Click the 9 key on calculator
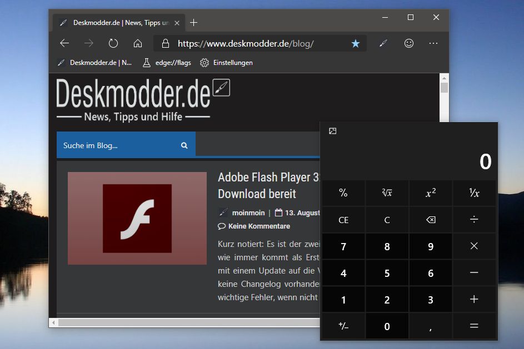 click(431, 246)
